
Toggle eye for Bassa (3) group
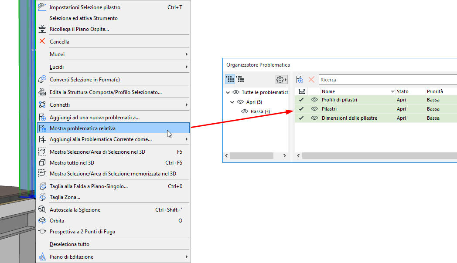[x=245, y=111]
